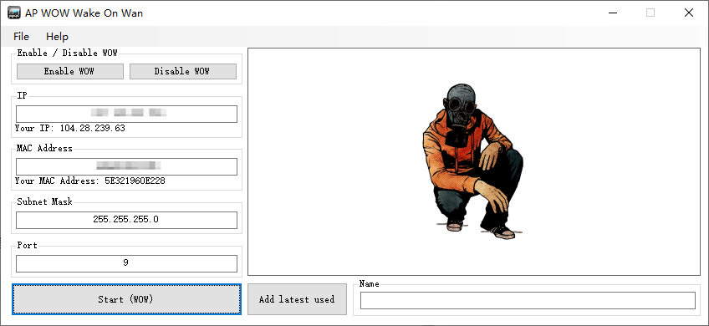Click the Enable WOW button
The height and width of the screenshot is (326, 709).
coord(69,71)
